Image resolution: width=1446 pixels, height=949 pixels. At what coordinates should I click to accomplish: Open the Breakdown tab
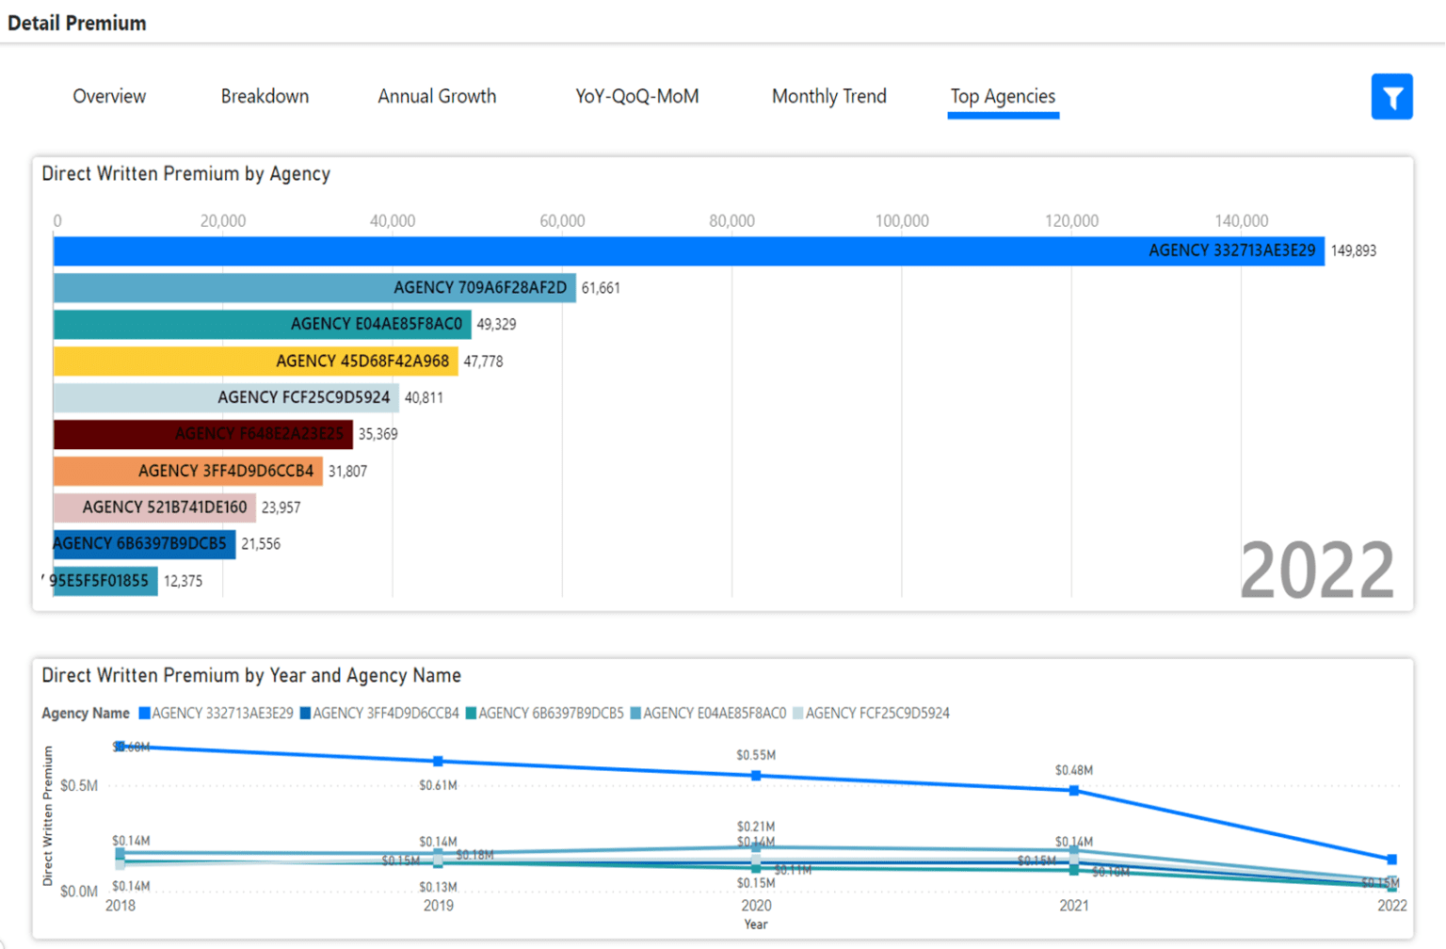click(x=265, y=96)
